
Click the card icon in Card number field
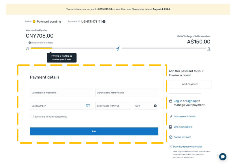[x=88, y=106]
